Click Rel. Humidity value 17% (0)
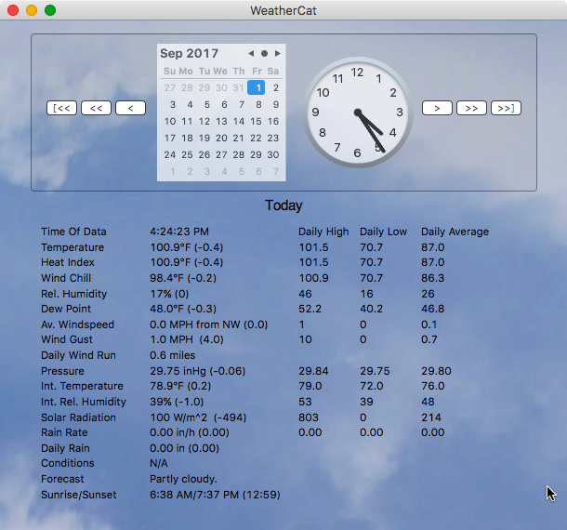 point(169,294)
